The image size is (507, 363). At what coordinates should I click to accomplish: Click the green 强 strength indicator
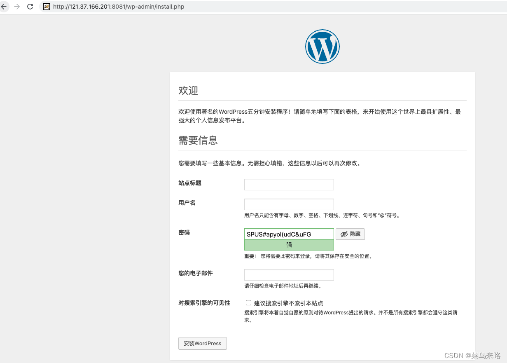tap(289, 245)
